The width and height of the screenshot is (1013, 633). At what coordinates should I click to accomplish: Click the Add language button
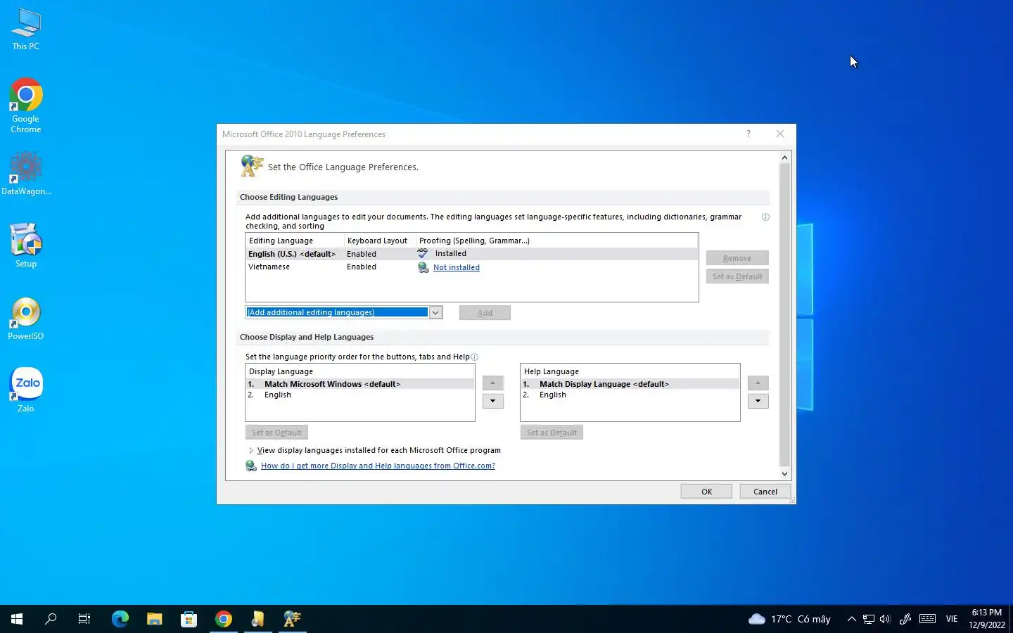click(485, 313)
